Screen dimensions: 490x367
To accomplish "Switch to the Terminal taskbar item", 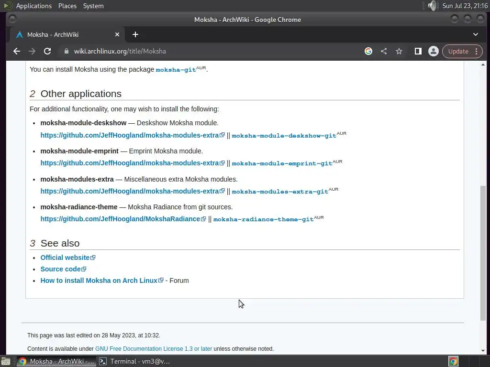I will pos(134,361).
